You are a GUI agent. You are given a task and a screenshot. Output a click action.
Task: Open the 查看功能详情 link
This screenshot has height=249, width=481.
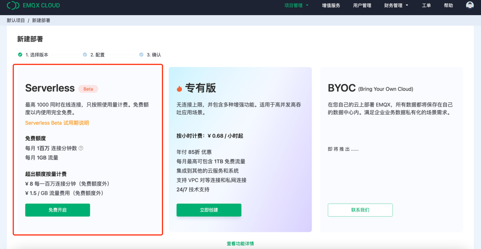[x=240, y=244]
